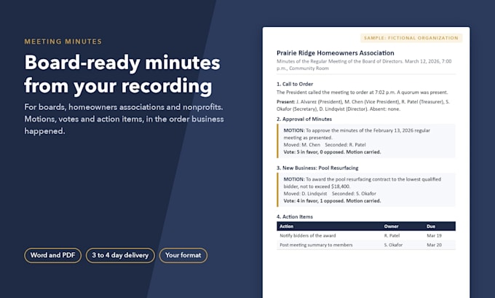Click the "4. Action Items" heading

[295, 217]
